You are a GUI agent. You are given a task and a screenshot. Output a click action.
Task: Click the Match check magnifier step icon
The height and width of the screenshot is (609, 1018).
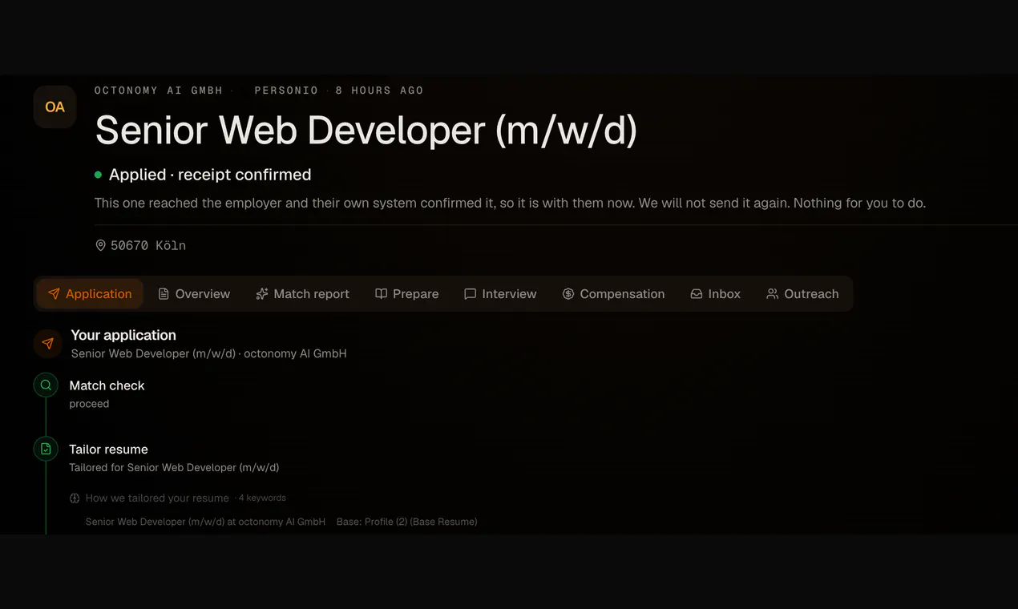[x=46, y=385]
